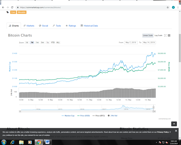Click the Chrome taskbar icon
The image size is (181, 145).
(x=39, y=142)
